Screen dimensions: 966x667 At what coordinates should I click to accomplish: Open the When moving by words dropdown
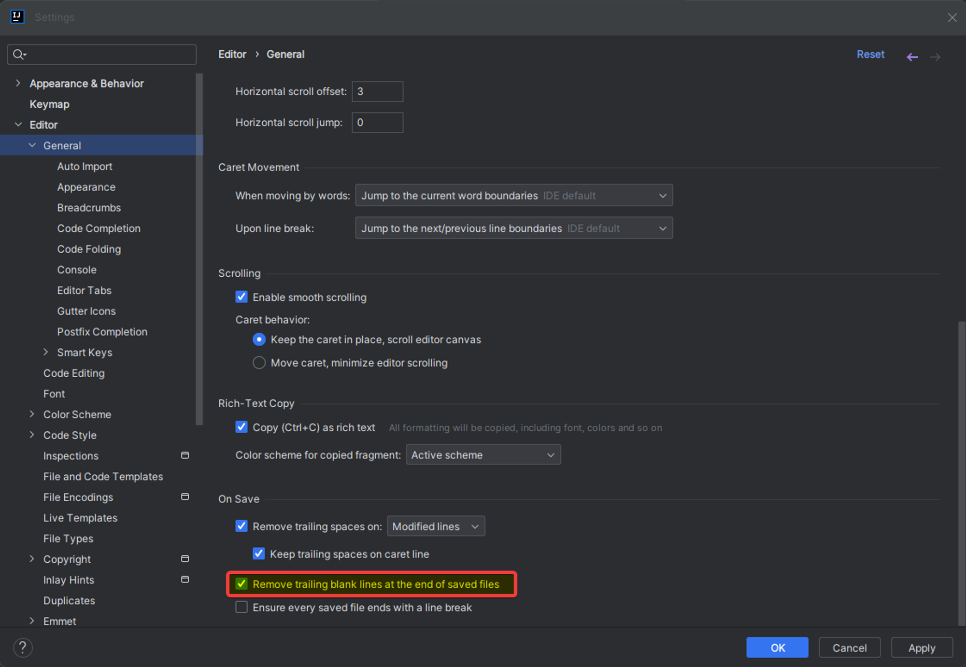tap(514, 195)
